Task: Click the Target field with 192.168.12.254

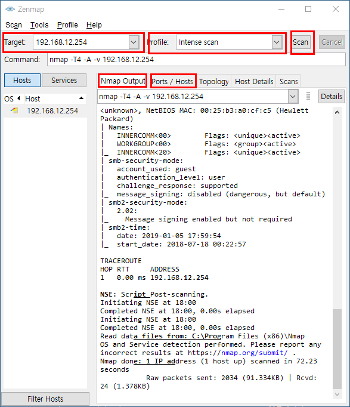Action: [x=81, y=42]
